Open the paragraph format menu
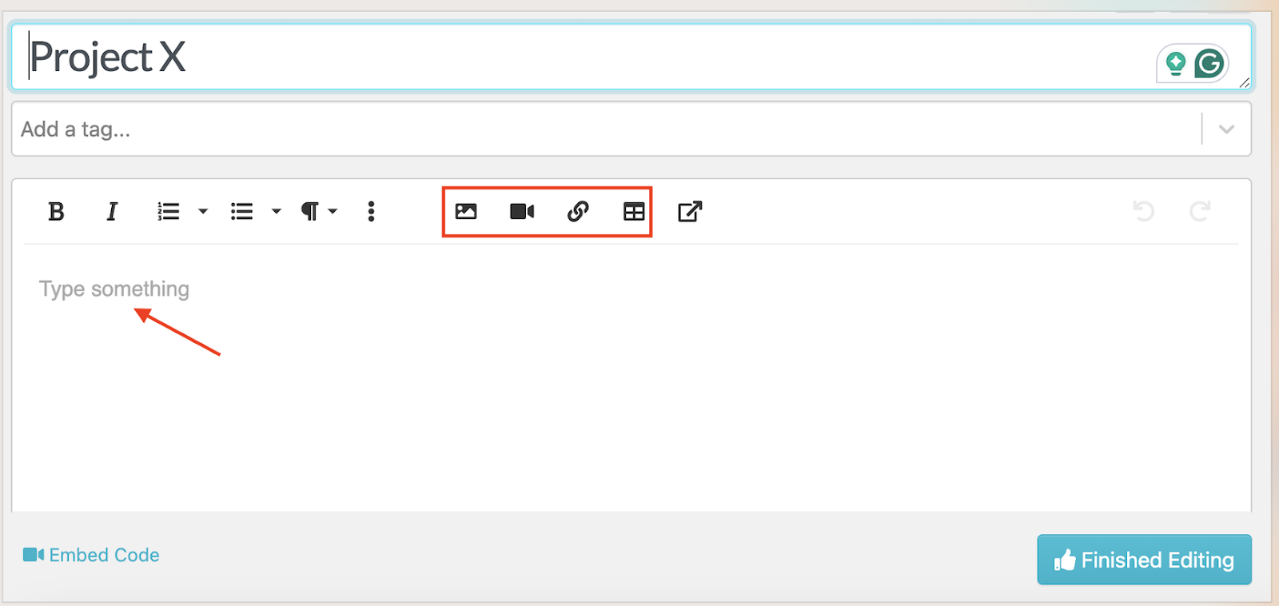 pos(317,212)
